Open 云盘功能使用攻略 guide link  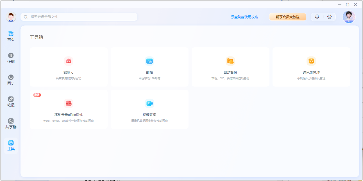tap(244, 17)
